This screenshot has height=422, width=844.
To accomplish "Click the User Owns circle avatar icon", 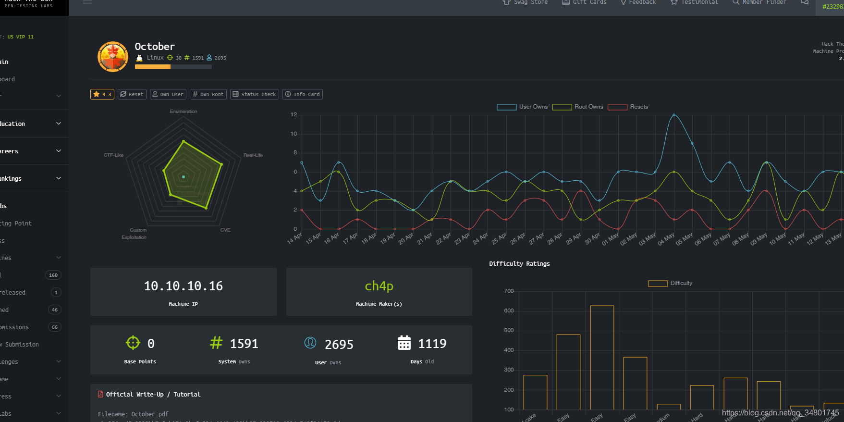I will point(310,343).
